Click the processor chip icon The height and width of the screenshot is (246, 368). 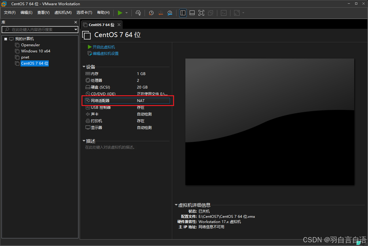pyautogui.click(x=88, y=81)
